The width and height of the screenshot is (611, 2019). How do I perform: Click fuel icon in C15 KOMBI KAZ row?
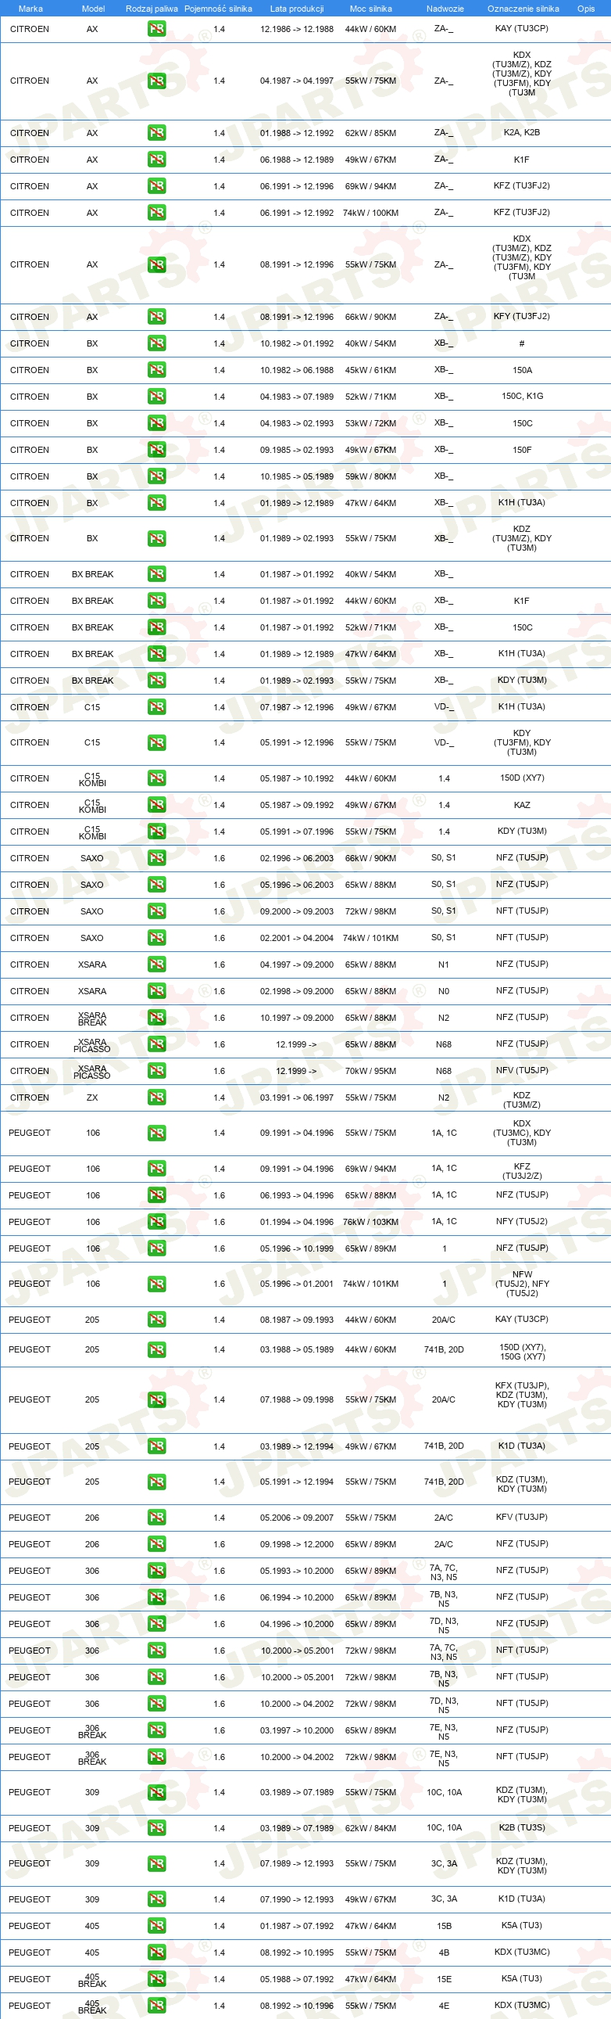click(157, 805)
